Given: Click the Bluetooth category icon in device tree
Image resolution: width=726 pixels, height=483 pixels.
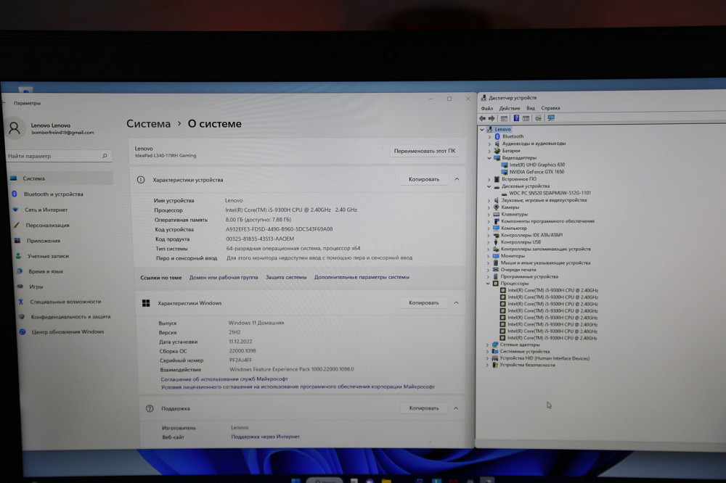Looking at the screenshot, I should point(497,136).
